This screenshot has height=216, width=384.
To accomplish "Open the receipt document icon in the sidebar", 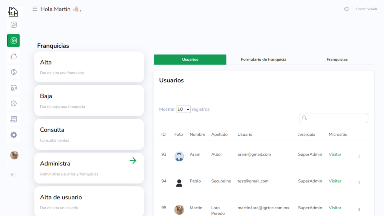I will click(x=14, y=119).
